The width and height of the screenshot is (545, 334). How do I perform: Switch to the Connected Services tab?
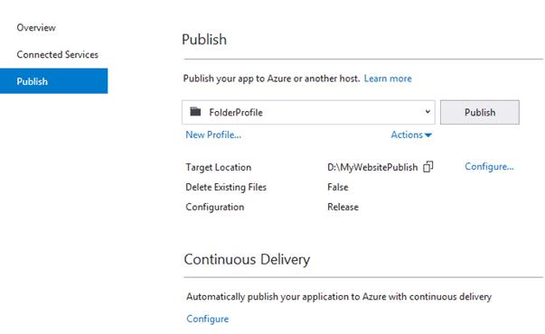pos(57,54)
